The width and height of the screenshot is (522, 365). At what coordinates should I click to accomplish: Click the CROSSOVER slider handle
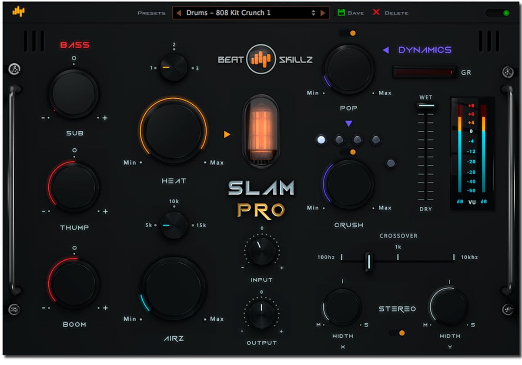click(x=368, y=261)
